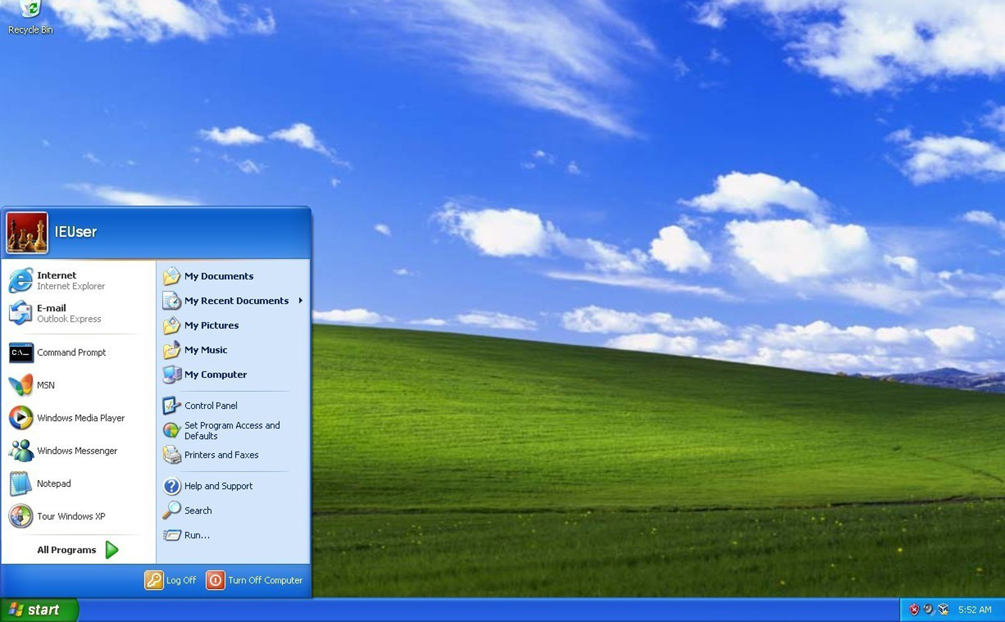Open Windows Media Player

click(81, 418)
